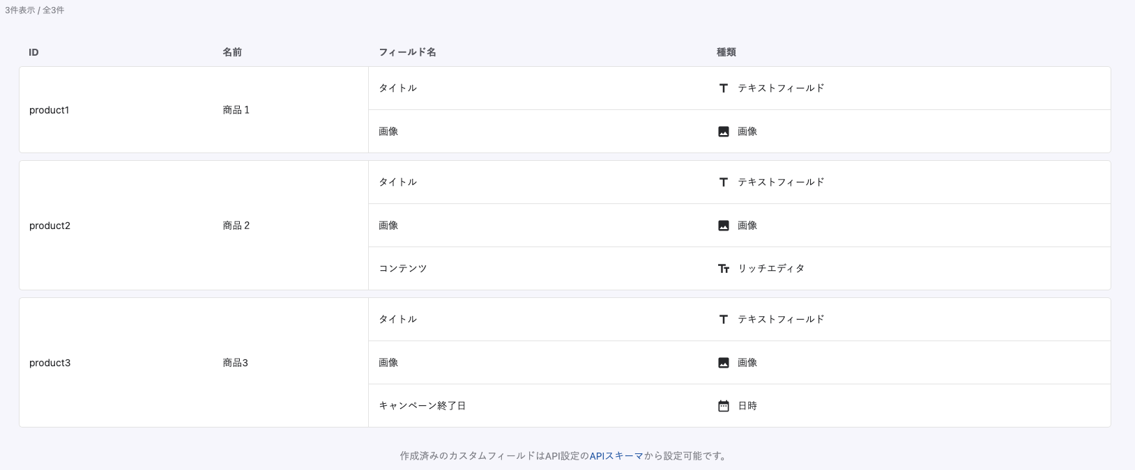The height and width of the screenshot is (470, 1135).
Task: Select the product3 ID cell
Action: pos(49,363)
